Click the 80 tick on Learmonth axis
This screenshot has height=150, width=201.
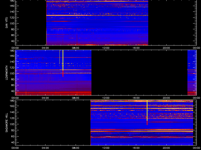click(13, 79)
